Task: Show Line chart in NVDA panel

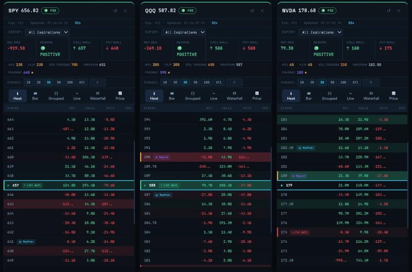Action: coord(350,96)
